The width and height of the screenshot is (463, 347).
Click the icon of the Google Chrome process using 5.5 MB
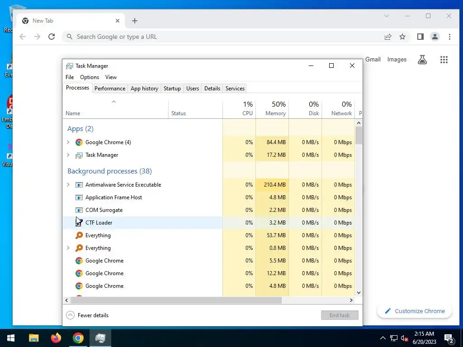(79, 261)
